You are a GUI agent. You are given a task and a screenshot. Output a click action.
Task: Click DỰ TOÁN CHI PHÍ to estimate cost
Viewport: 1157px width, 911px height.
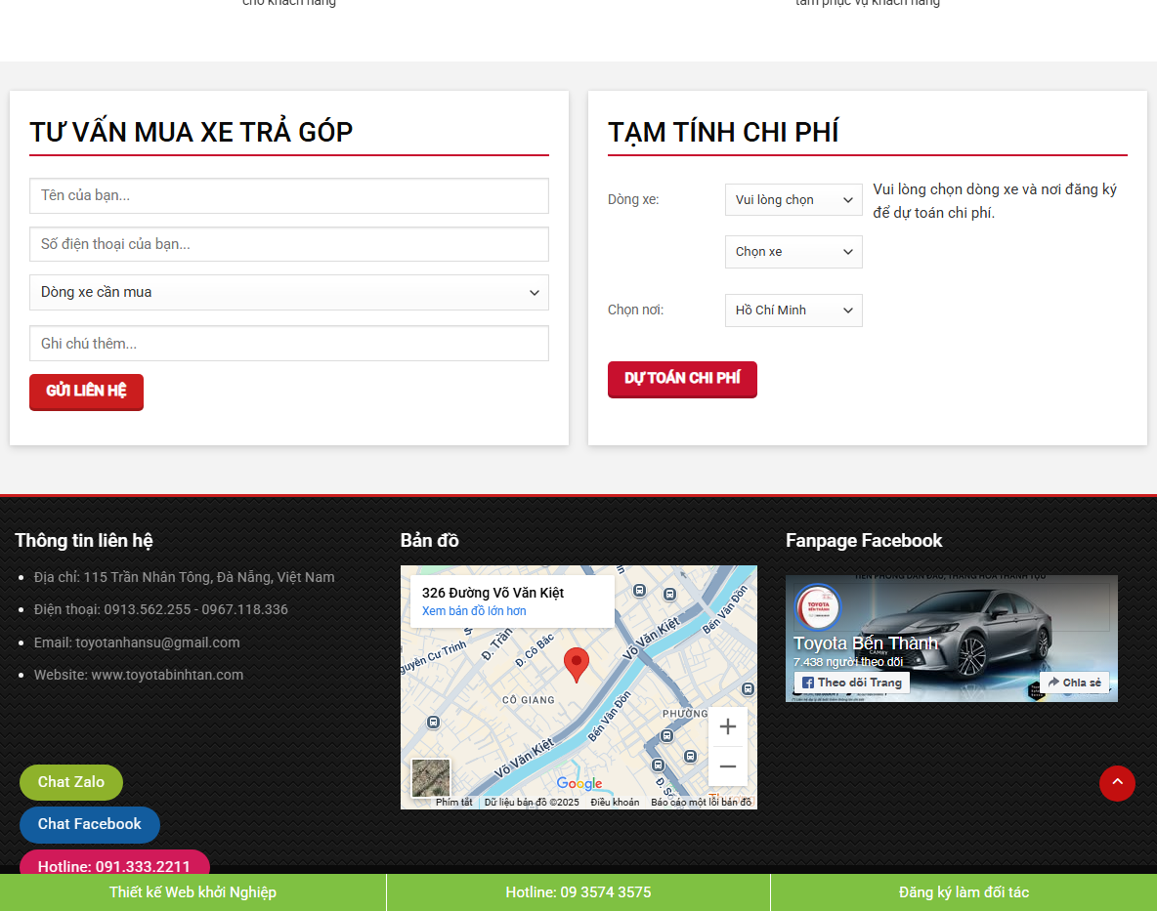[x=682, y=379]
